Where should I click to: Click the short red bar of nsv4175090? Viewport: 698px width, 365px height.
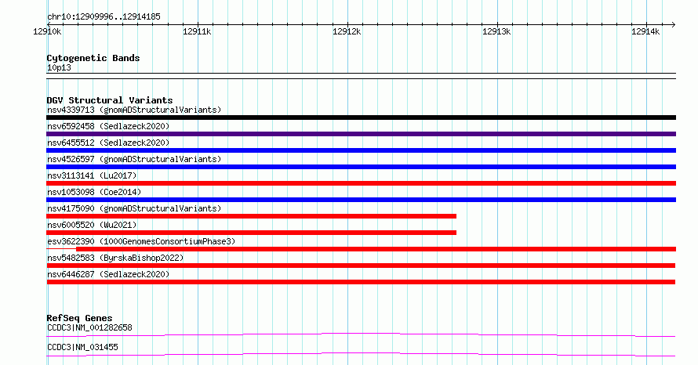(x=252, y=216)
